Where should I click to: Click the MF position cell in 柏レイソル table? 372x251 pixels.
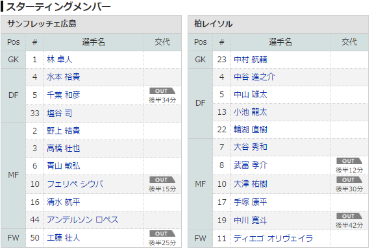201,184
